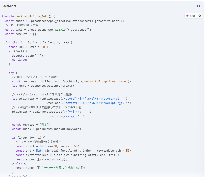205x177 pixels.
Task: Click the overlapping-squares copy icon right of 説明
Action: pyautogui.click(x=200, y=16)
